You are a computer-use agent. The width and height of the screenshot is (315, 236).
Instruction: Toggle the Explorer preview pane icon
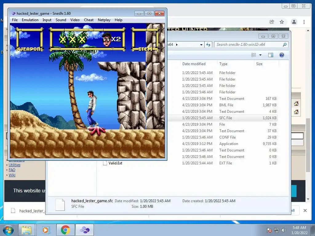click(x=271, y=55)
